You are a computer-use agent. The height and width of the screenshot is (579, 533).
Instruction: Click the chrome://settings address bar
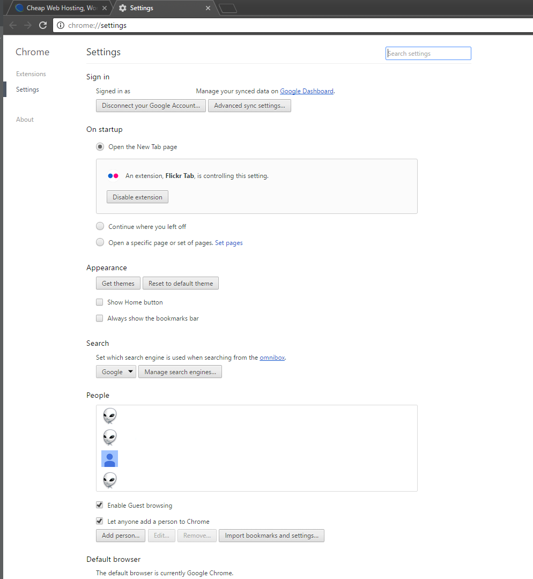(293, 25)
